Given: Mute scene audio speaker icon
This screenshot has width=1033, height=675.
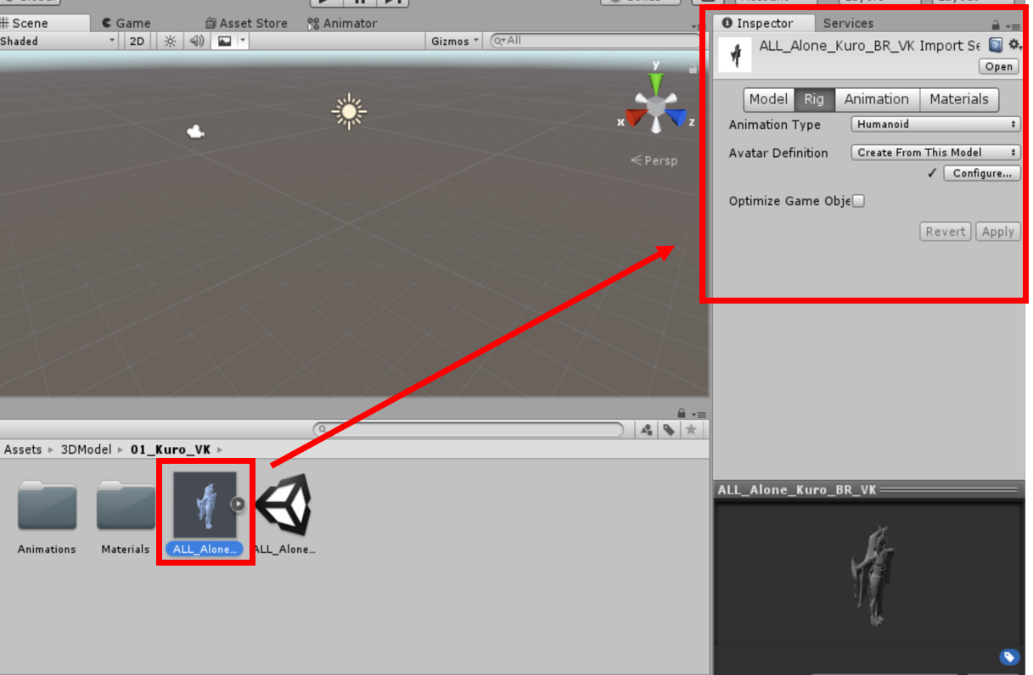Looking at the screenshot, I should (x=196, y=41).
